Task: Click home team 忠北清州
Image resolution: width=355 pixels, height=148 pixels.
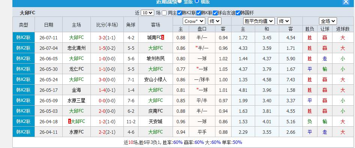Action: [77, 48]
